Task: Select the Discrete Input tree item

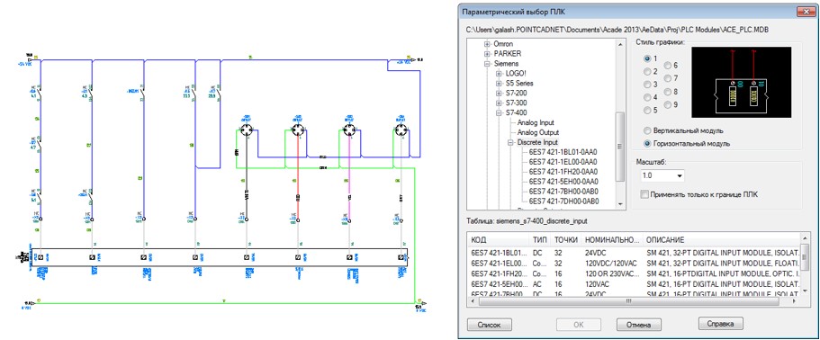Action: [x=537, y=142]
